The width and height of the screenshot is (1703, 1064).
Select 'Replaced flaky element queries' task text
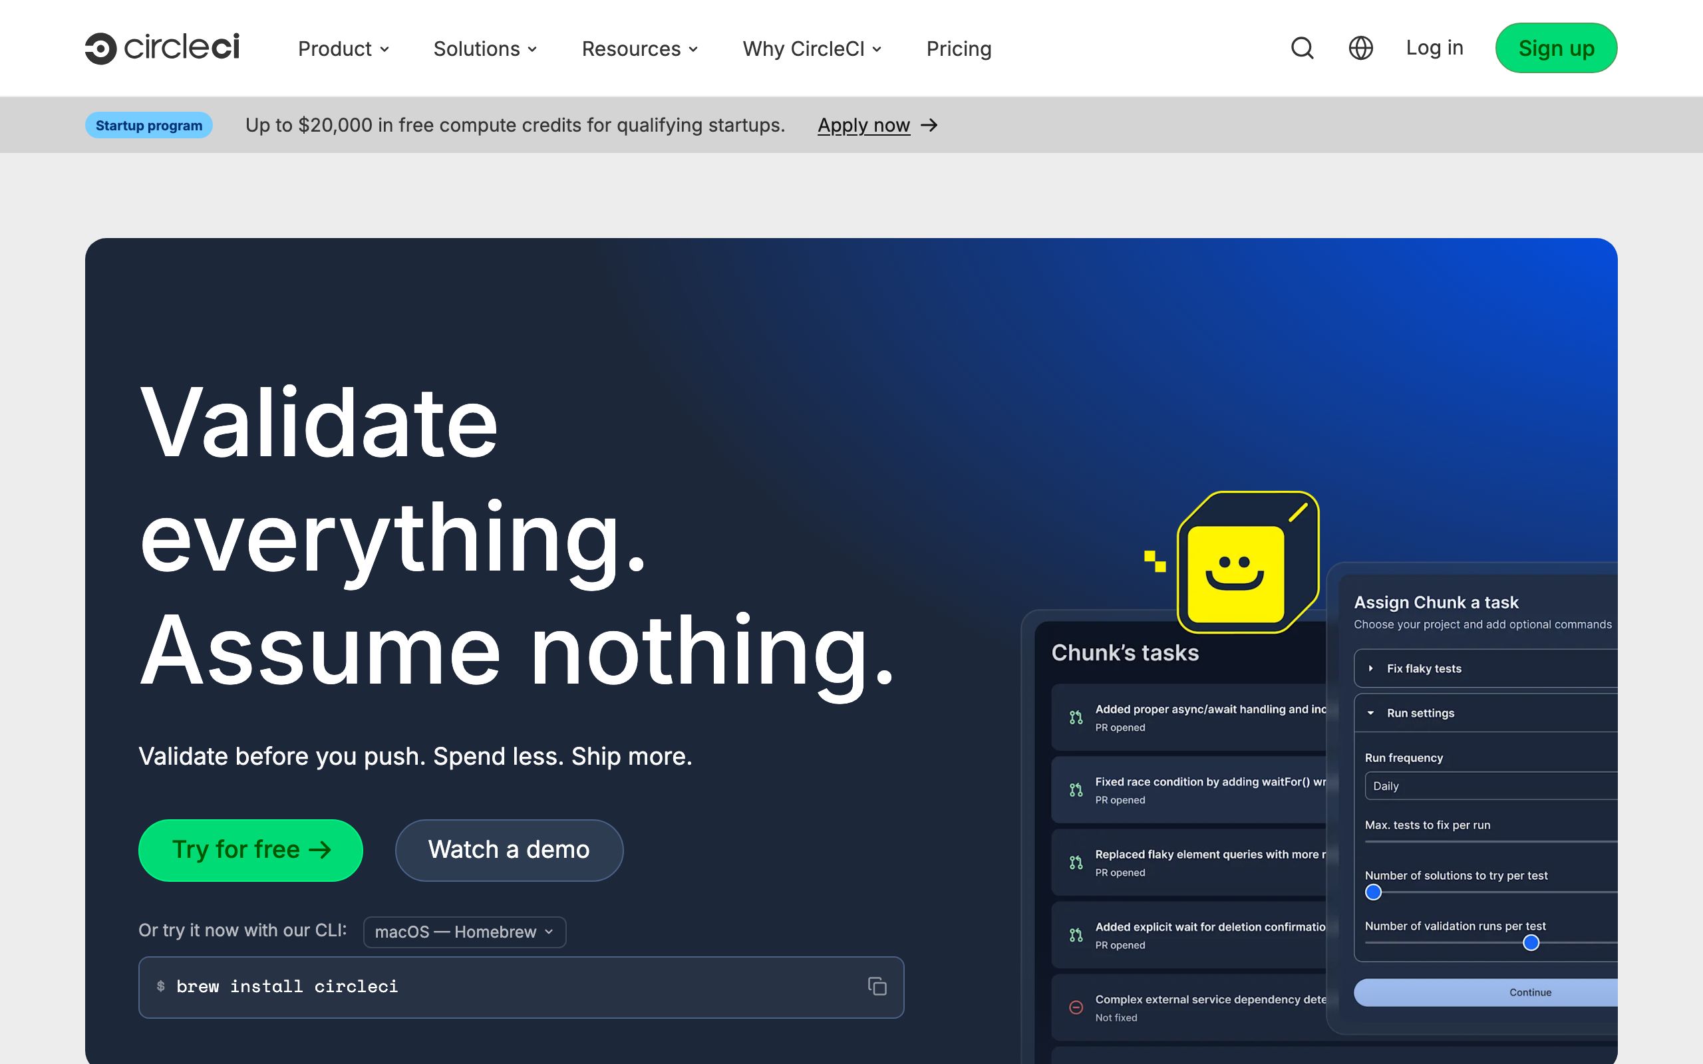click(1211, 855)
